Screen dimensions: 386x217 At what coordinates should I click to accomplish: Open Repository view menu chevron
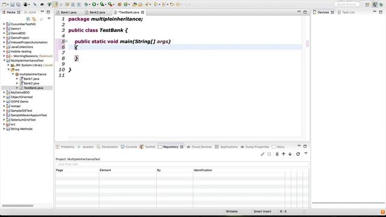[306, 153]
